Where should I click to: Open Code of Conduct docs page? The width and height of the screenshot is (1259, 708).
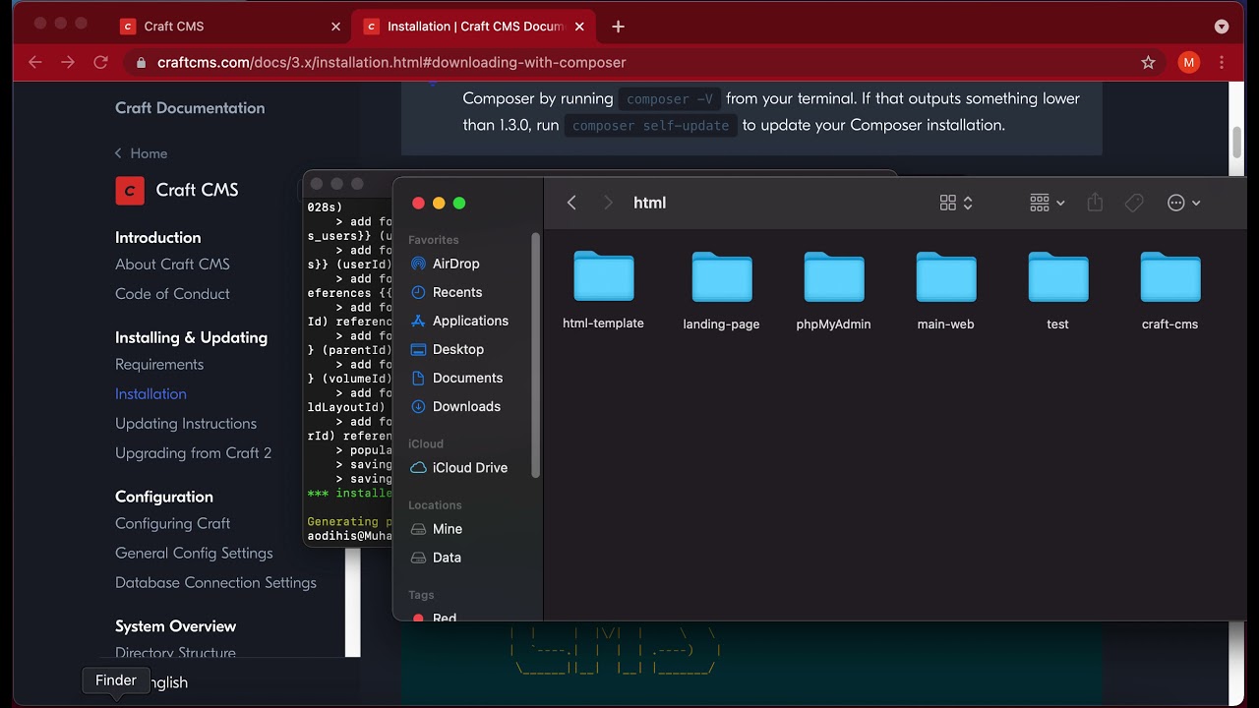(172, 293)
